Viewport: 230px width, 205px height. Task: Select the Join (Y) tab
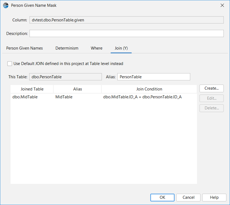[x=121, y=48]
